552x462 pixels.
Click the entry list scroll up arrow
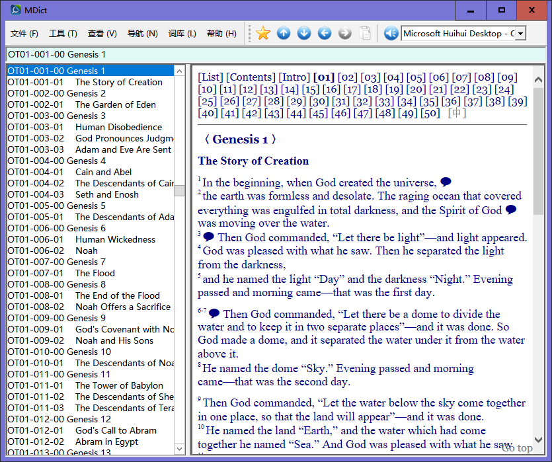tap(180, 71)
